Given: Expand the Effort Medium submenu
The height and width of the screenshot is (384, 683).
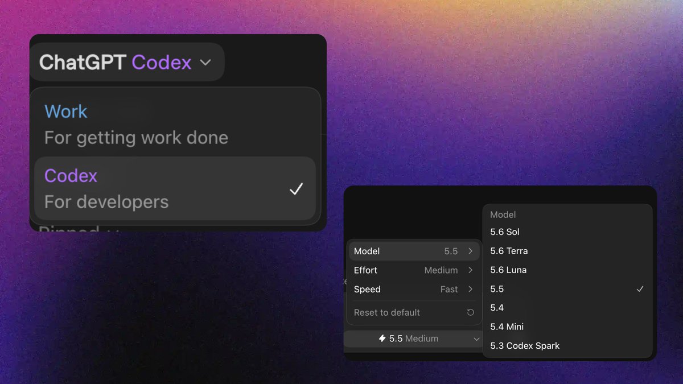Looking at the screenshot, I should [x=413, y=270].
